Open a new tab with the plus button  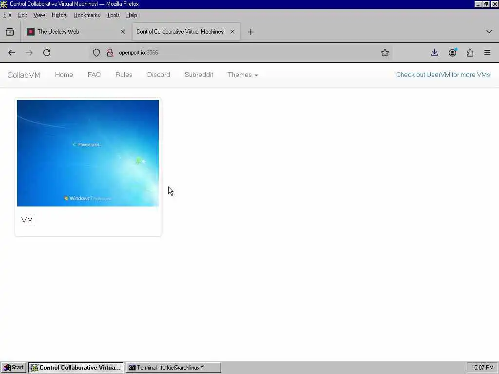click(251, 32)
